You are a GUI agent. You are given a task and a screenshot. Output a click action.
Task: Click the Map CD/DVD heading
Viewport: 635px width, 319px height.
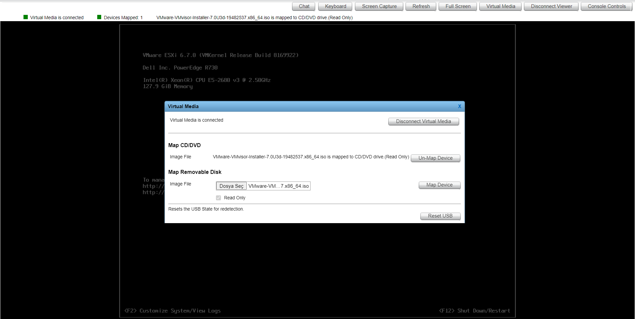coord(185,145)
